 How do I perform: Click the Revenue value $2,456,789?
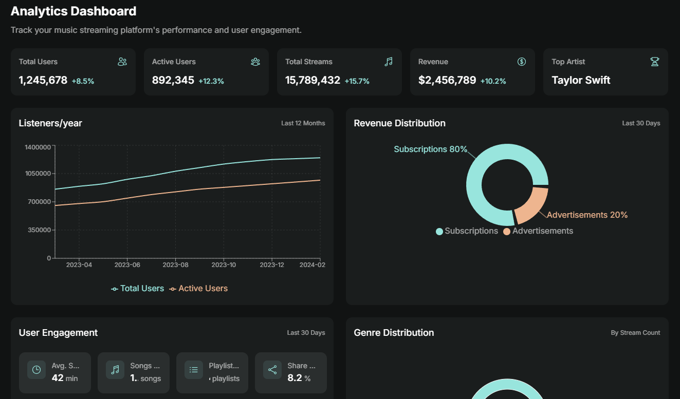447,80
